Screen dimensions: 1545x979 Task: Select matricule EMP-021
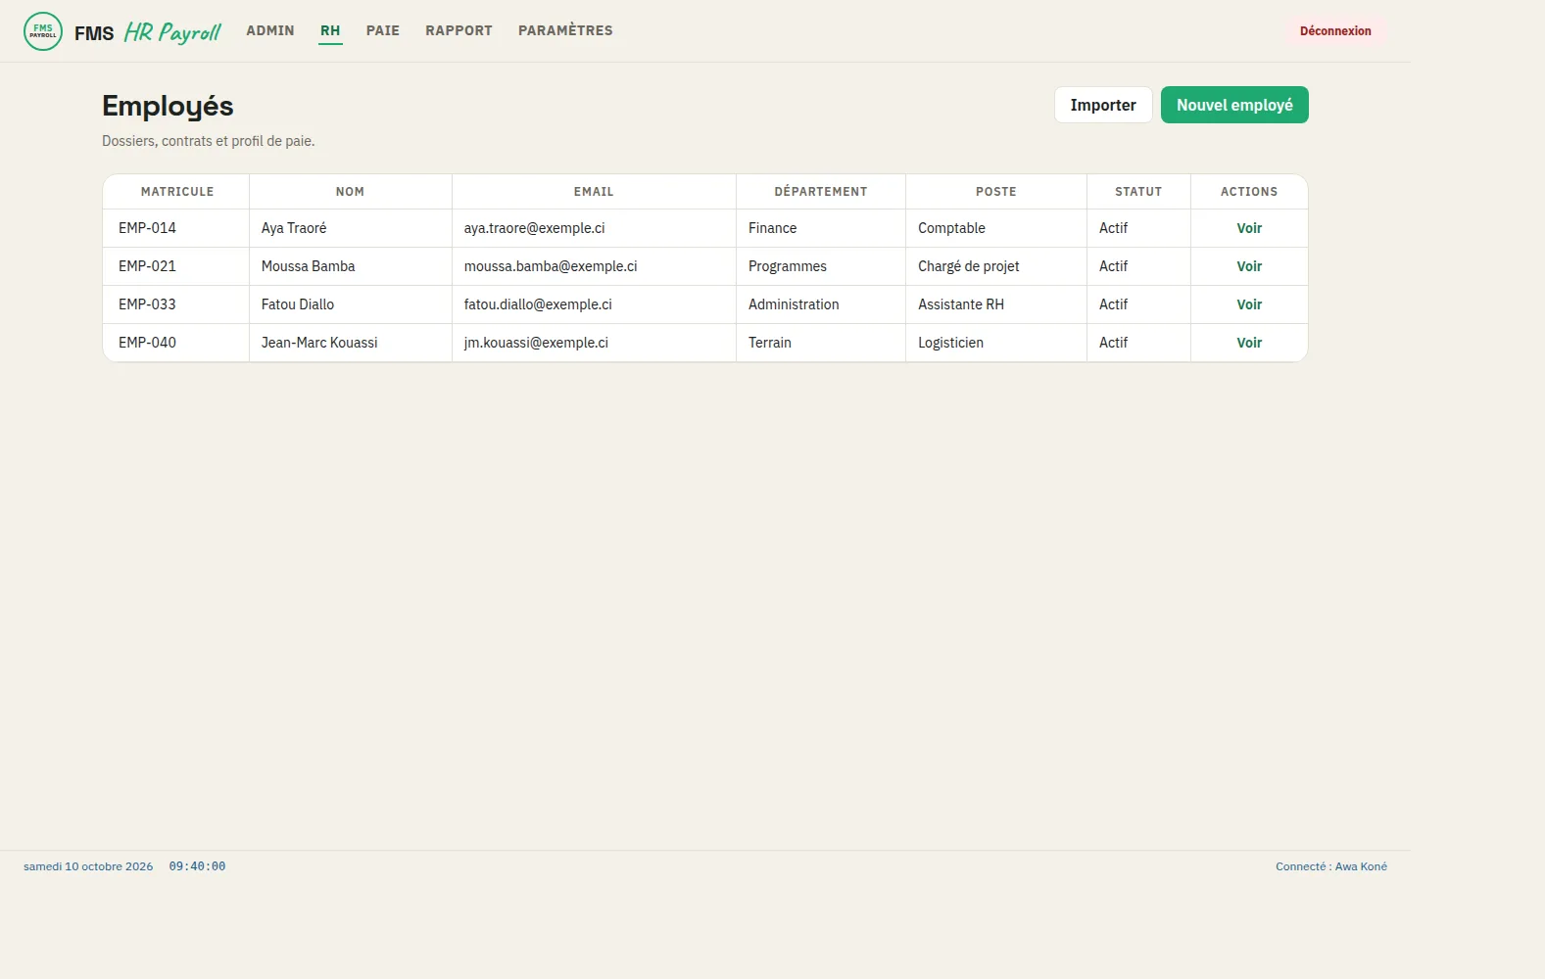tap(147, 266)
